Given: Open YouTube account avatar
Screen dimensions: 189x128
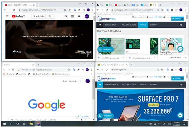Looking at the screenshot, I should 87,16.
